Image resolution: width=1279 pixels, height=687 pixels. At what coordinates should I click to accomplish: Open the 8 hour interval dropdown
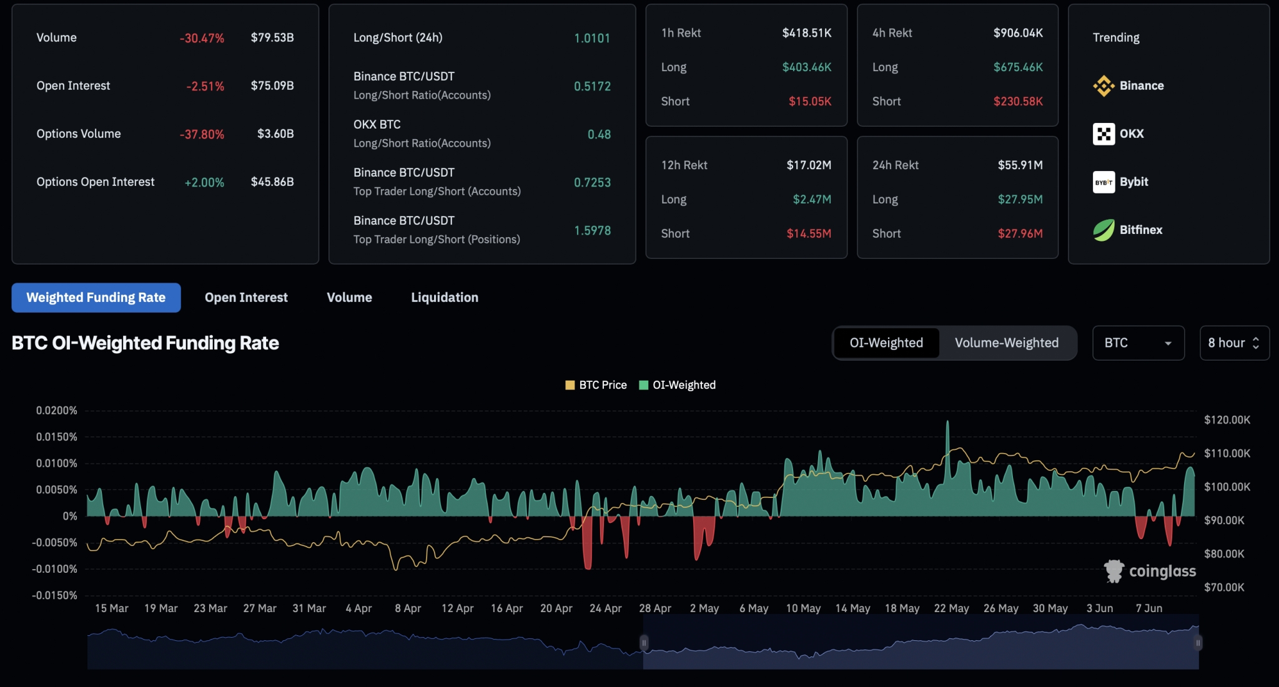[1233, 343]
